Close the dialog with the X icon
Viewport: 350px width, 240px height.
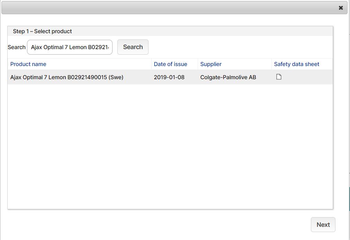click(x=341, y=8)
